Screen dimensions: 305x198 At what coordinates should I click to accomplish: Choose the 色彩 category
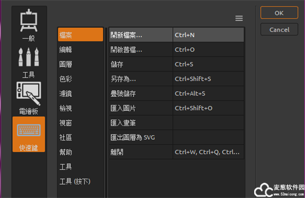click(x=80, y=79)
